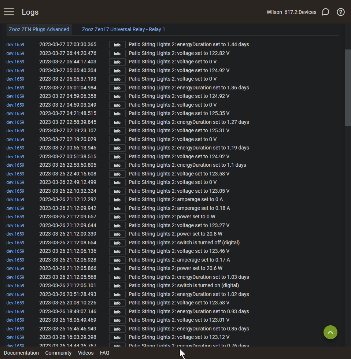Click info badge for amperage 0.18 A row
Image resolution: width=351 pixels, height=359 pixels.
(x=117, y=208)
